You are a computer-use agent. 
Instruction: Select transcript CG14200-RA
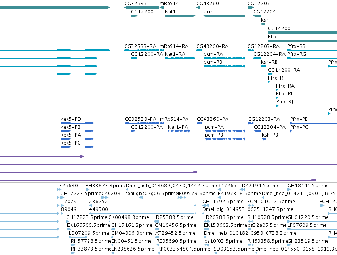click(284, 70)
